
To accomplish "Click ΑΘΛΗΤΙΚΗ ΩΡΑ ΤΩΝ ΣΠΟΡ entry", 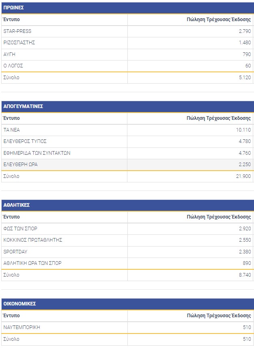I will 32,263.
